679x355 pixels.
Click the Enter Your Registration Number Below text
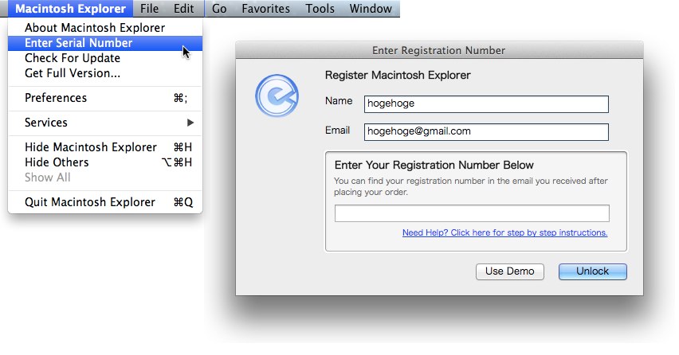[434, 165]
